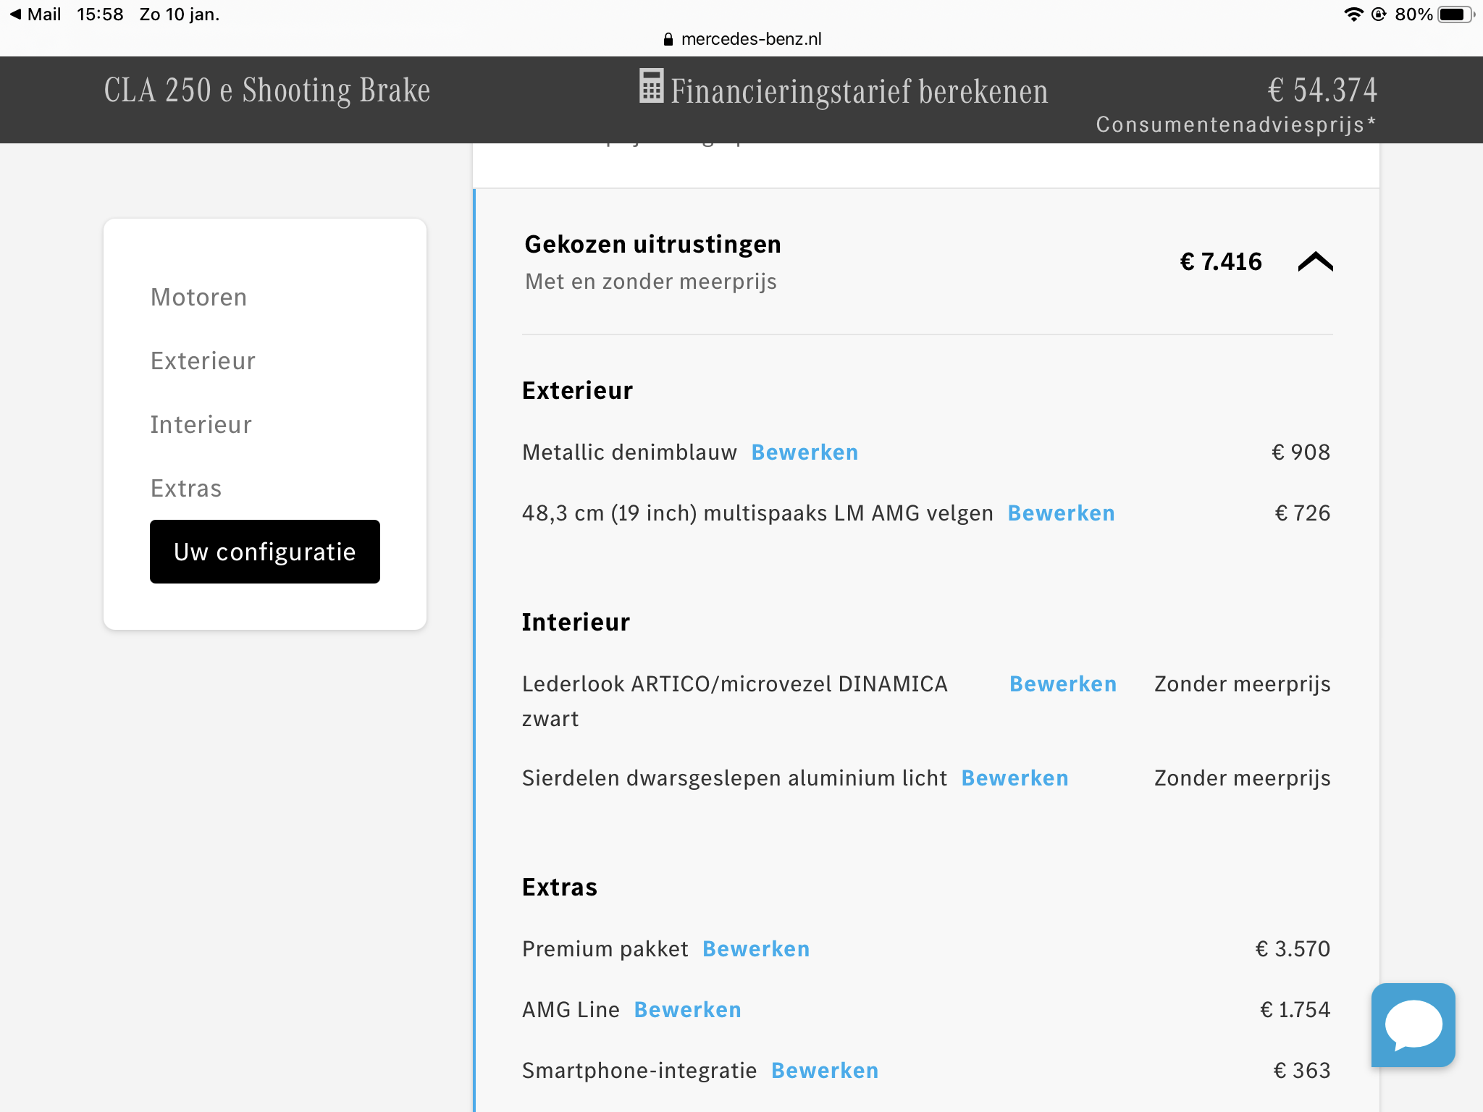Click the € 3.570 Premium pakket price
Viewport: 1483px width, 1112px height.
(1293, 949)
